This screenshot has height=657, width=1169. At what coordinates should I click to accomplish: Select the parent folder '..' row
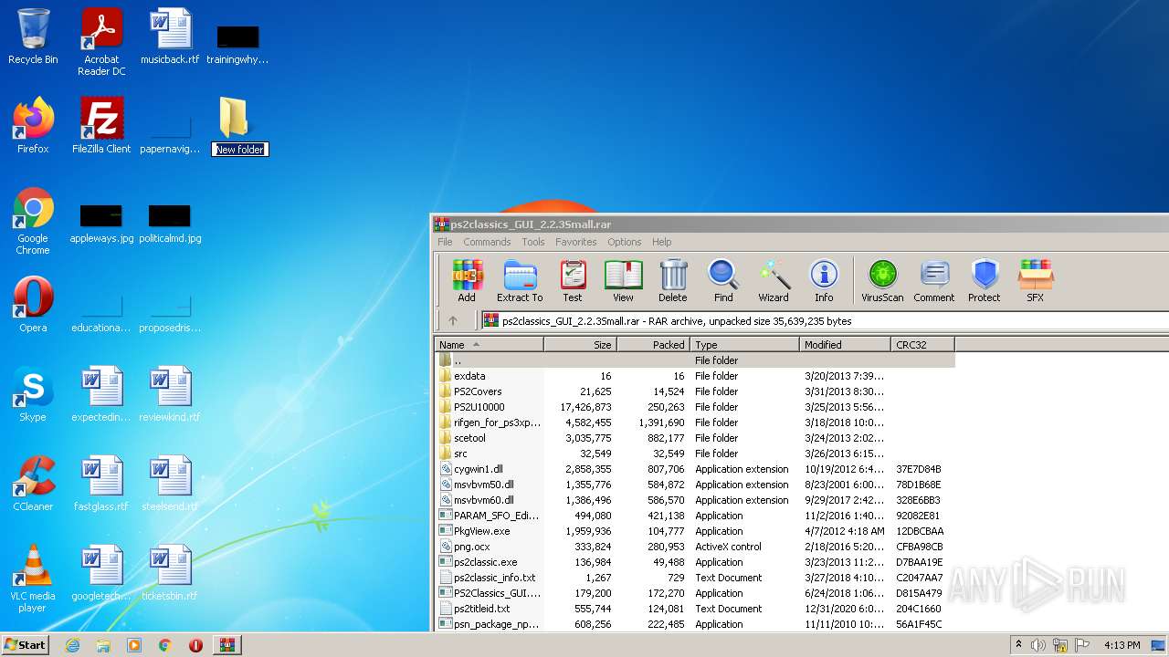(x=695, y=360)
